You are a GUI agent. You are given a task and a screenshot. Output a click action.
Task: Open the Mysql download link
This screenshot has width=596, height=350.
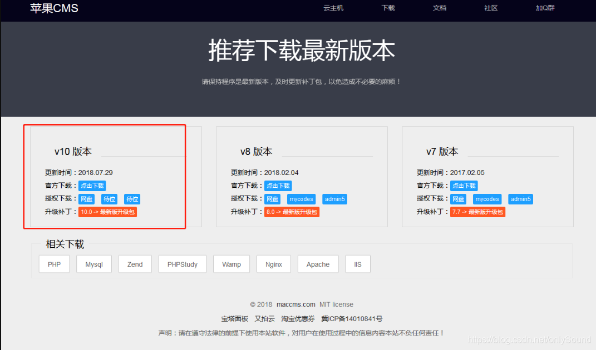93,264
